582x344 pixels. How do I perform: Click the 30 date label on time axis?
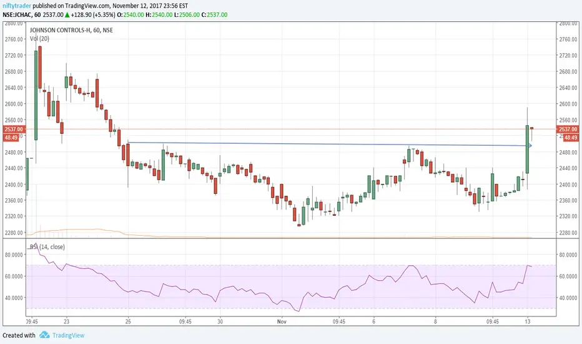(220, 321)
